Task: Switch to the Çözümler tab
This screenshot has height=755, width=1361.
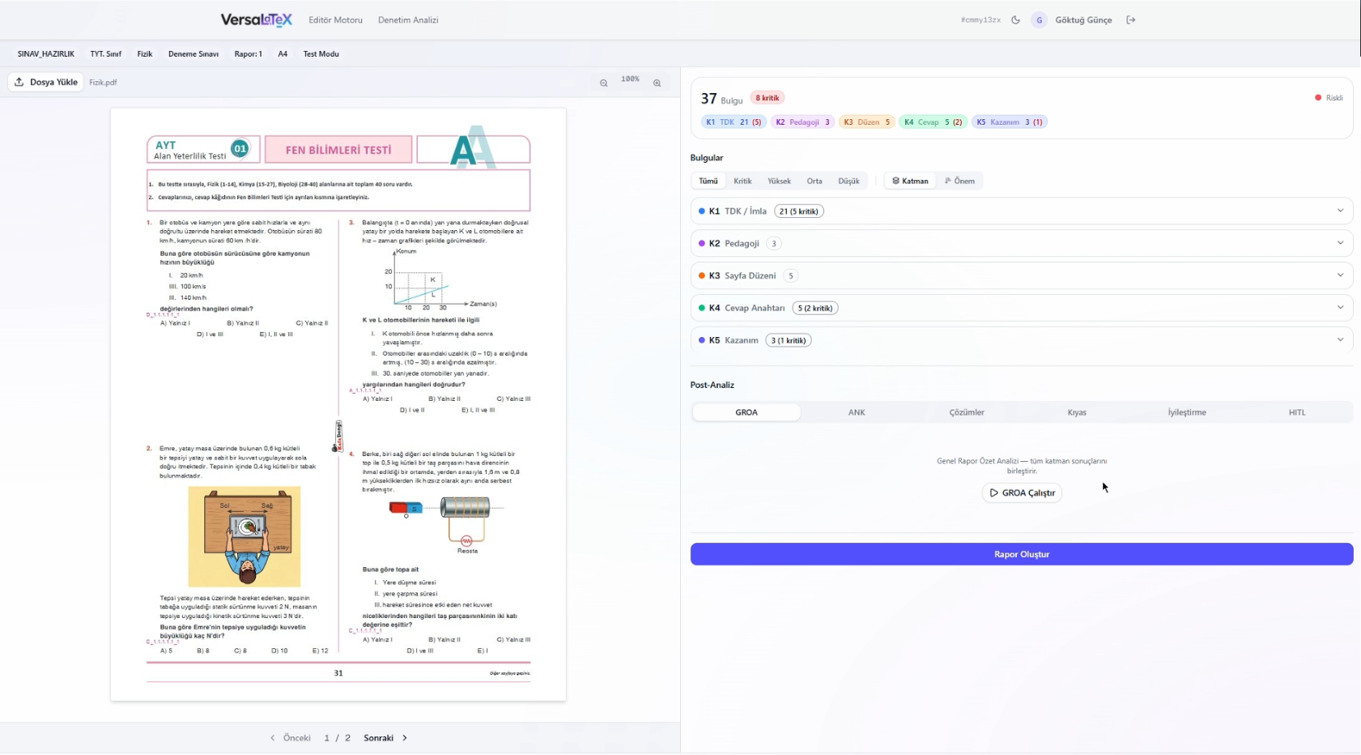Action: (966, 412)
